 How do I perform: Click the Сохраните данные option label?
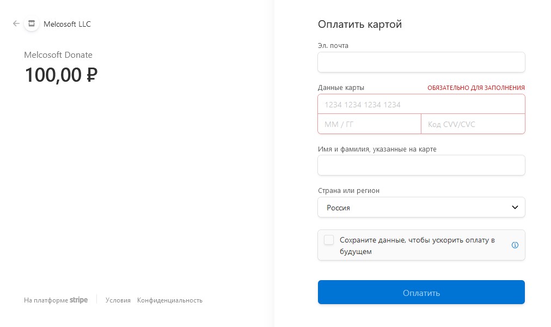click(x=417, y=245)
